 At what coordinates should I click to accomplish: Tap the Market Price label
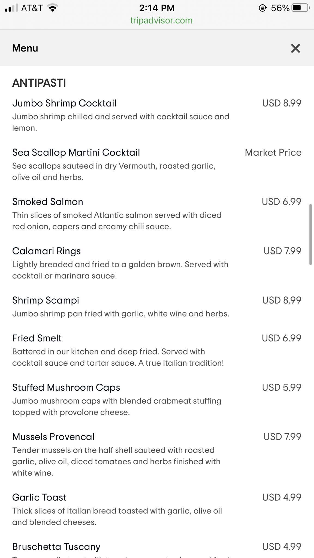coord(273,153)
